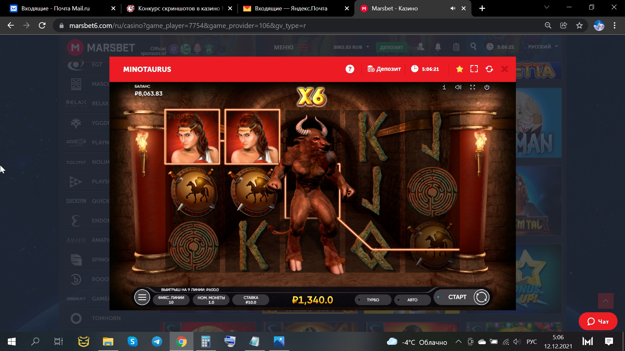Viewport: 625px width, 351px height.
Task: Click the help question mark icon
Action: 350,69
